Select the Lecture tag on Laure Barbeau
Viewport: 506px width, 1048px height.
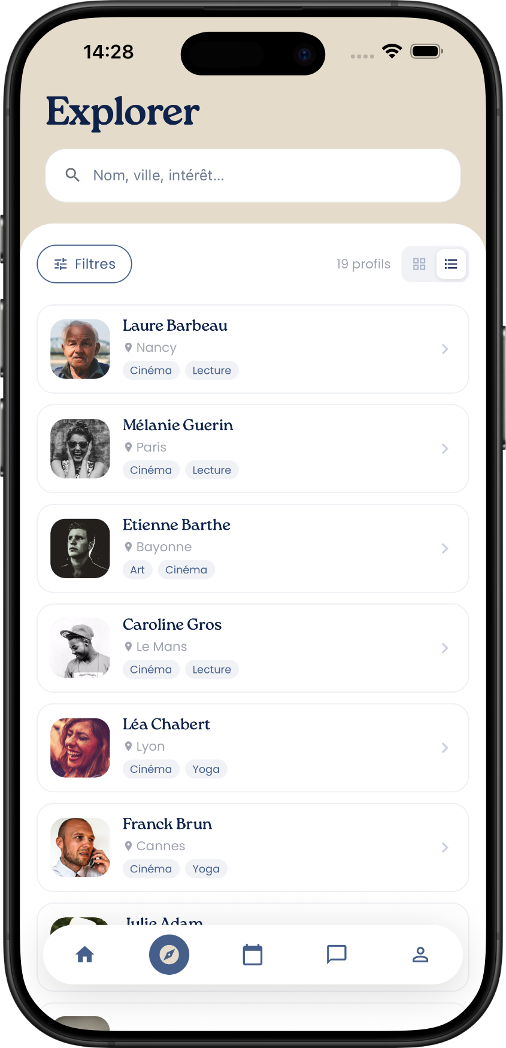click(x=212, y=370)
